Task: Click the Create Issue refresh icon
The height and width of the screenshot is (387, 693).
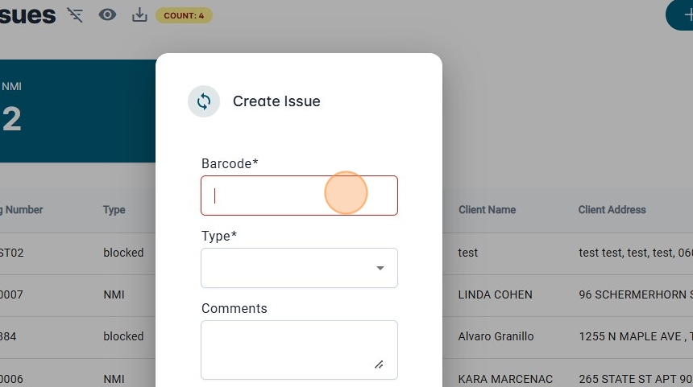Action: click(204, 101)
